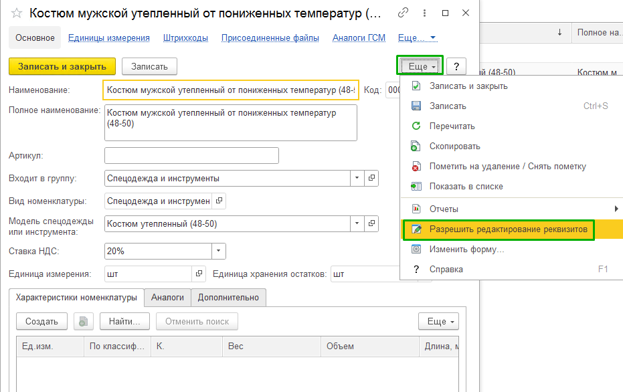Screen dimensions: 623x392
Task: Copy link using chain icon in title bar
Action: pyautogui.click(x=403, y=13)
